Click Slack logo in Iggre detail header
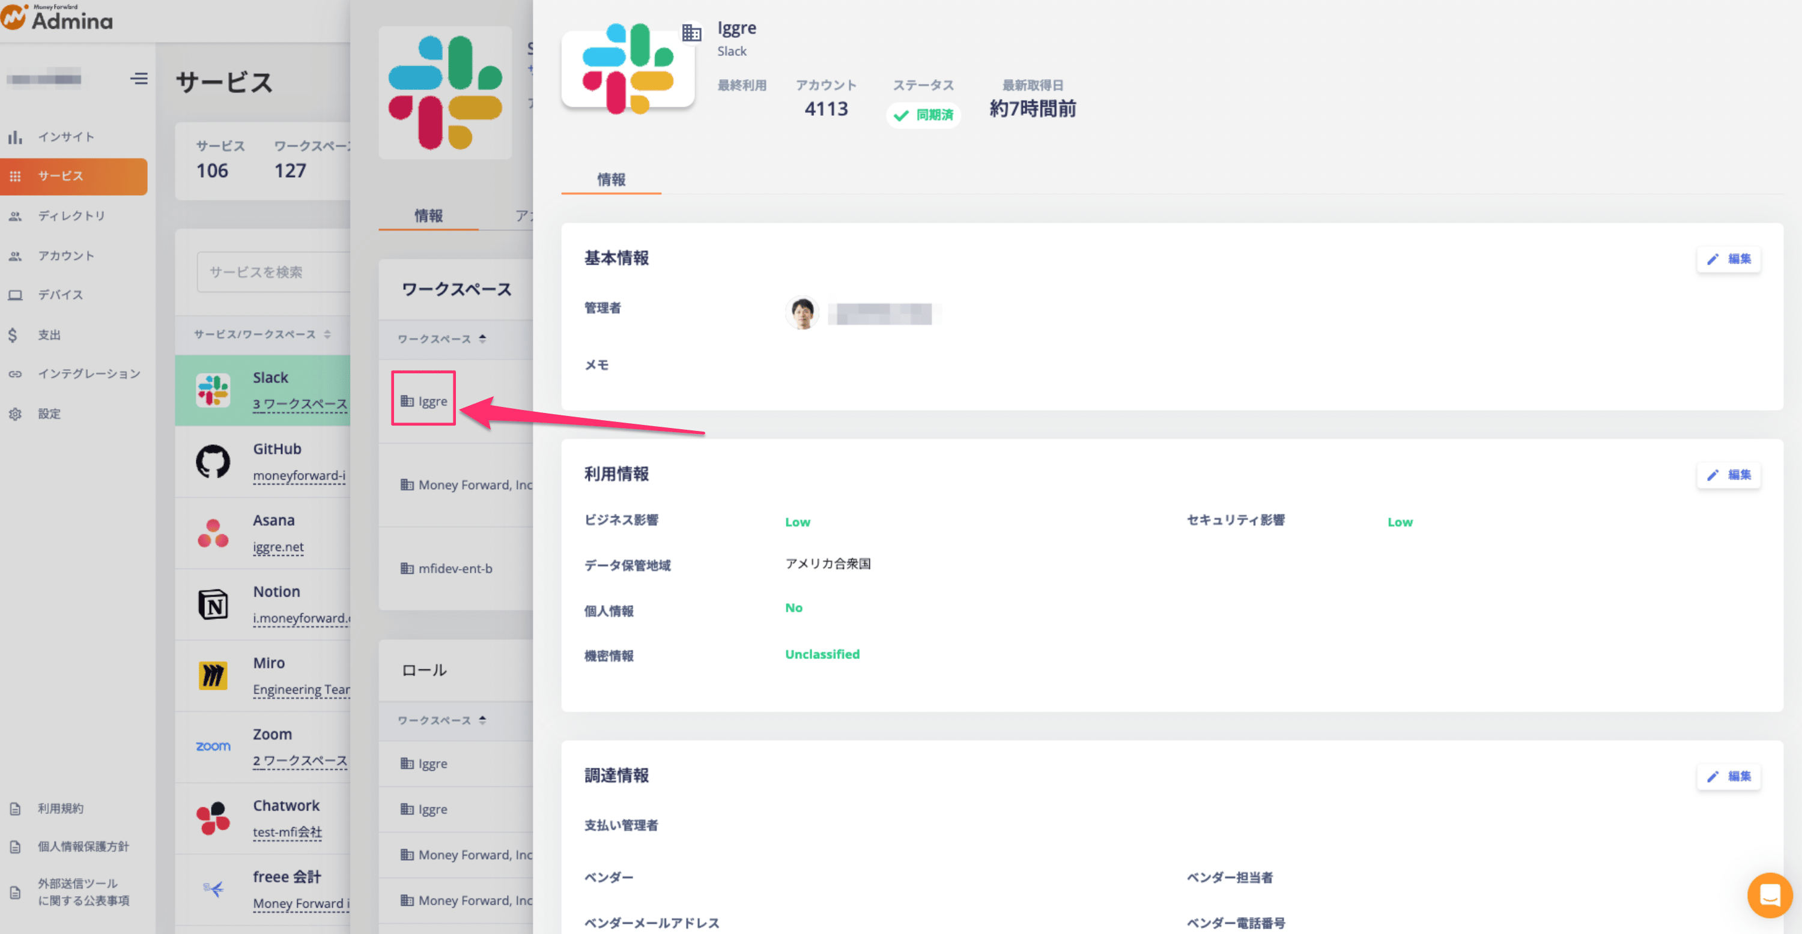The image size is (1802, 934). 628,68
